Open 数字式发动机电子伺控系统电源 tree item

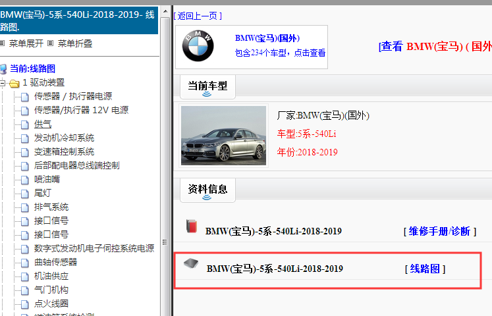94,248
